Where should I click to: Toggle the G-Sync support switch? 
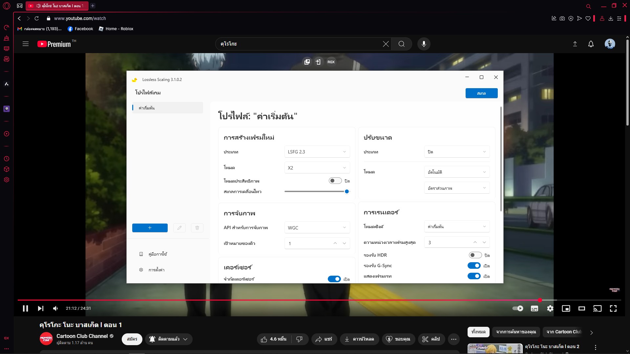474,265
